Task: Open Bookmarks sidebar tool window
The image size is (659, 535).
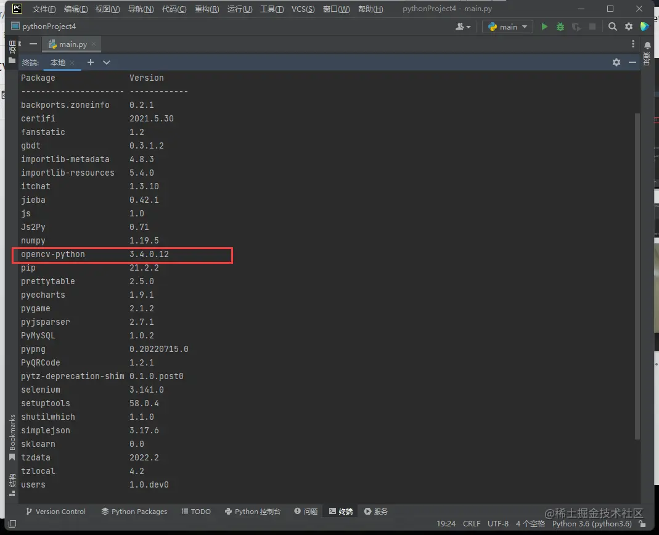Action: [x=12, y=437]
